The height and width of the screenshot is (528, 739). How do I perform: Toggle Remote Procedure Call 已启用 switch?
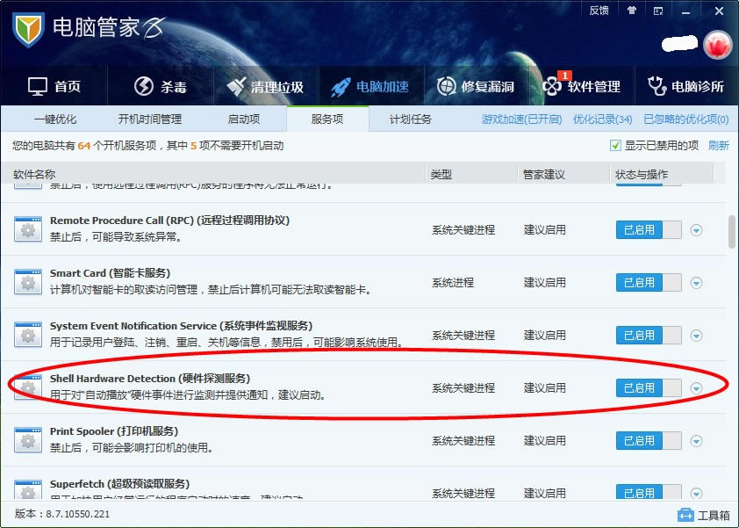pyautogui.click(x=649, y=230)
